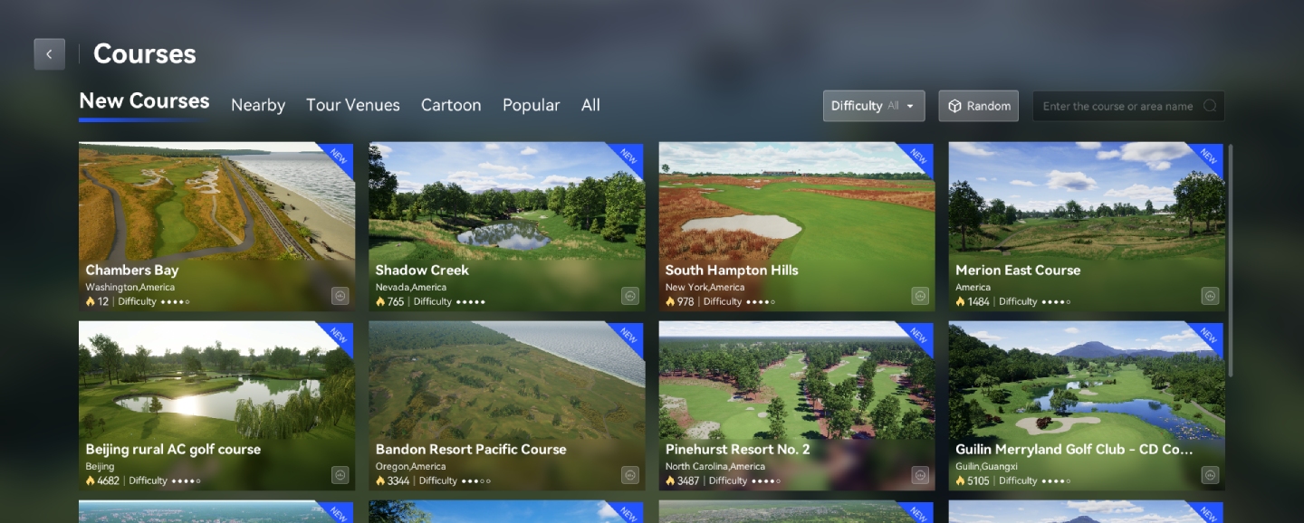
Task: Show the Popular courses tab
Action: click(532, 105)
